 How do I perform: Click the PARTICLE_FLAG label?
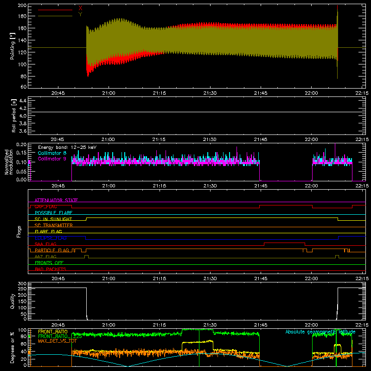pyautogui.click(x=52, y=250)
